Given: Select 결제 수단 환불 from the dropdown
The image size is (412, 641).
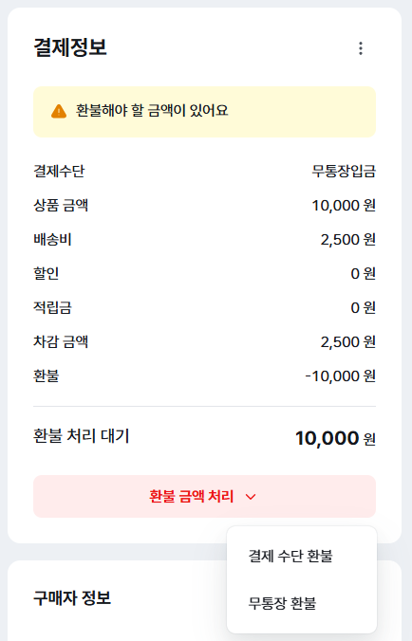Looking at the screenshot, I should coord(290,556).
